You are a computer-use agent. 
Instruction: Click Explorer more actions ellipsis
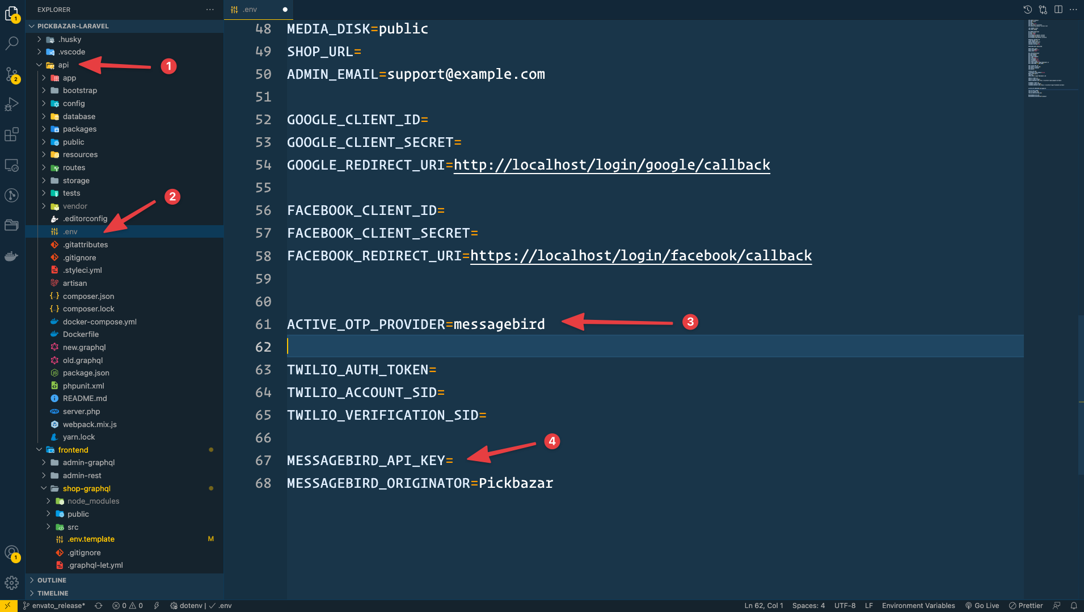pos(210,10)
